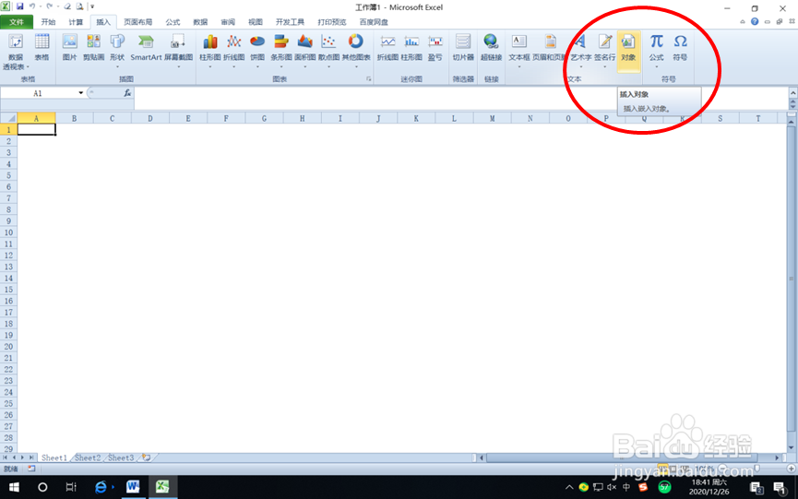This screenshot has width=798, height=499.
Task: Switch to the 审阅 tab
Action: (228, 22)
